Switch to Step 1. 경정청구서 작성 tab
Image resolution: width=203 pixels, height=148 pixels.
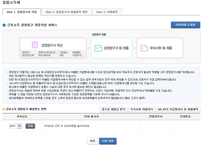[x=22, y=12]
